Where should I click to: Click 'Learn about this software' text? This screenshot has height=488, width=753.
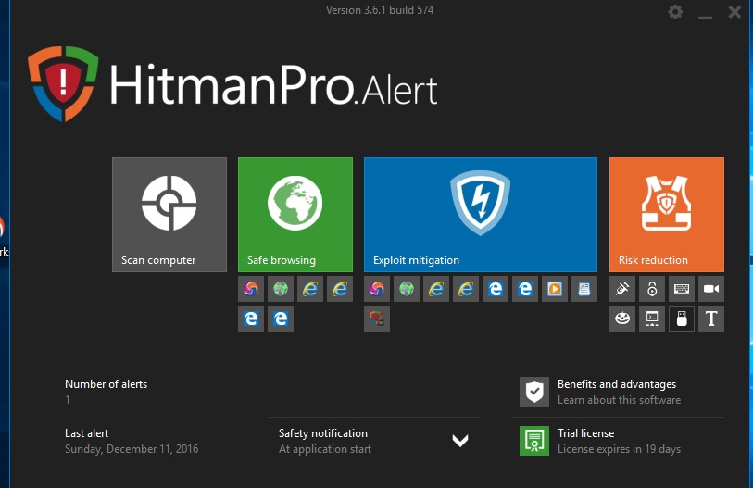click(x=619, y=400)
